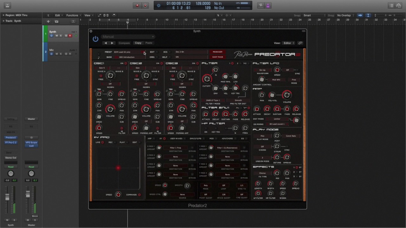Switch to the ENV/LFO/PB tab
The image size is (406, 228).
tap(195, 139)
